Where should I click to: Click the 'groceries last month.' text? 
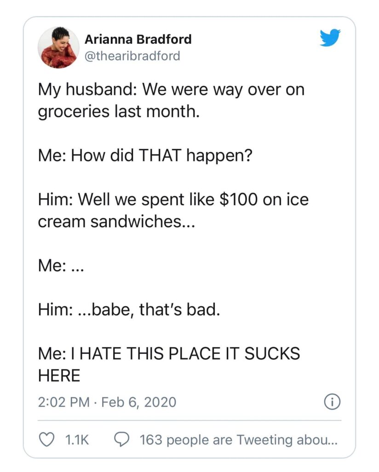[119, 112]
